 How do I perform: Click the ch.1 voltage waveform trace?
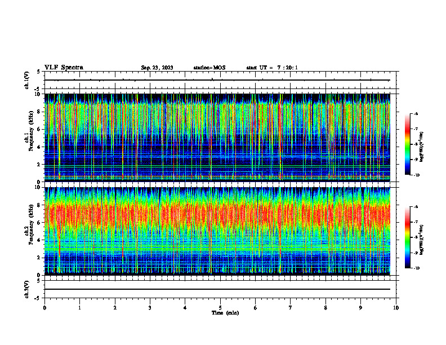[x=217, y=80]
